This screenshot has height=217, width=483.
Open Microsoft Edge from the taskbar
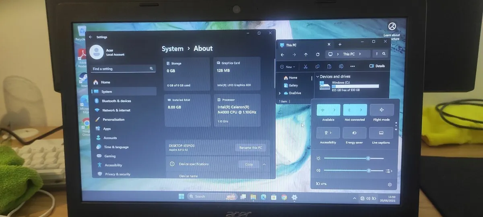(x=264, y=197)
